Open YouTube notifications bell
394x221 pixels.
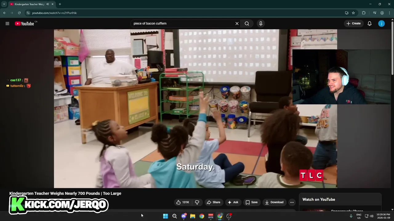pos(370,23)
